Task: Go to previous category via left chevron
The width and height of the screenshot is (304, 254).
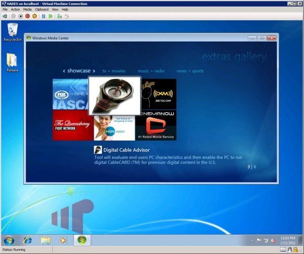Action: point(64,71)
